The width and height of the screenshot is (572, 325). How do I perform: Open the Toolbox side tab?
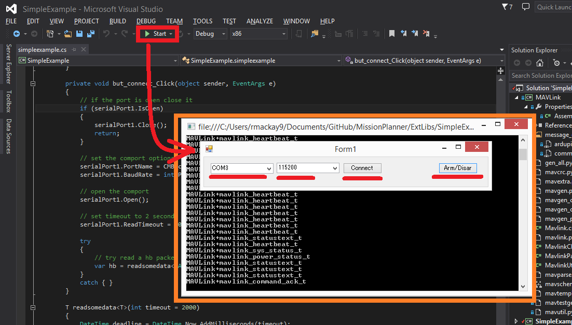point(8,102)
